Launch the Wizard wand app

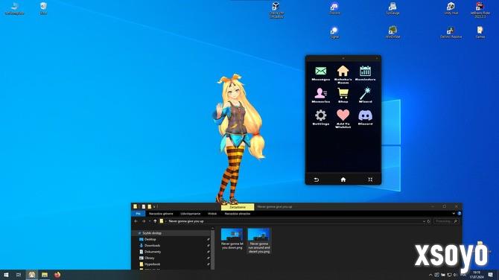tap(365, 95)
